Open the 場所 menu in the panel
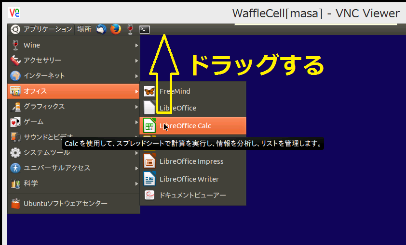The height and width of the screenshot is (245, 406). click(x=84, y=29)
